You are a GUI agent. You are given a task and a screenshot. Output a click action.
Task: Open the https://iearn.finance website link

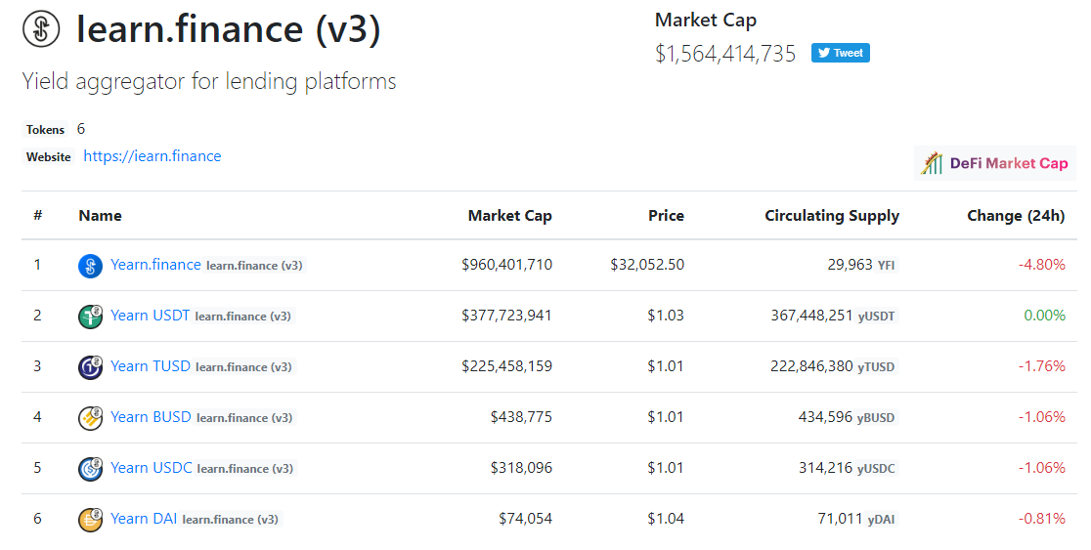click(x=153, y=156)
